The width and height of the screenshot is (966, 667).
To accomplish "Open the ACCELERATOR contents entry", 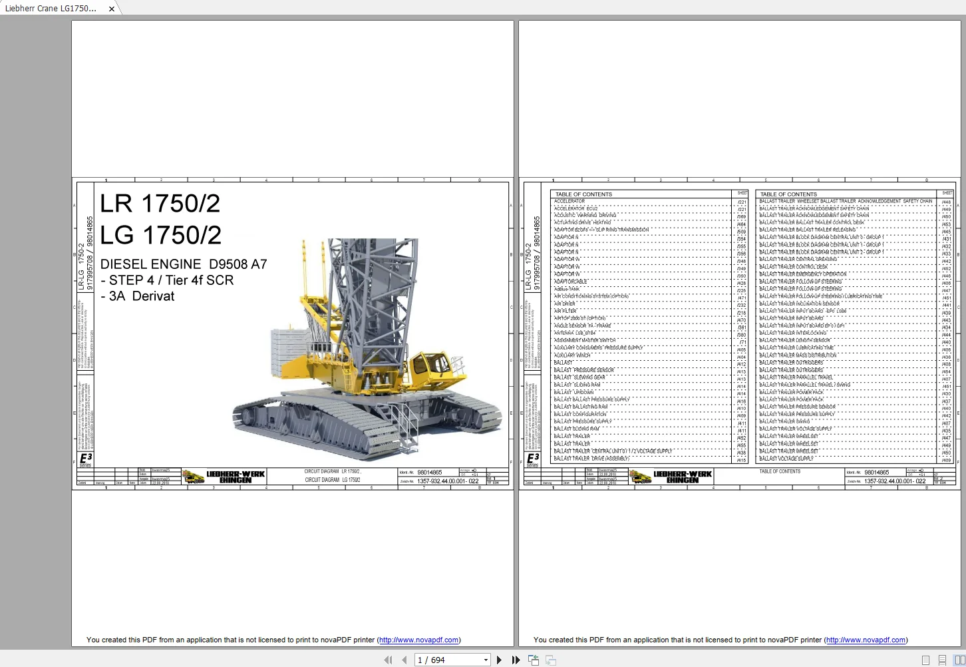I will point(571,200).
